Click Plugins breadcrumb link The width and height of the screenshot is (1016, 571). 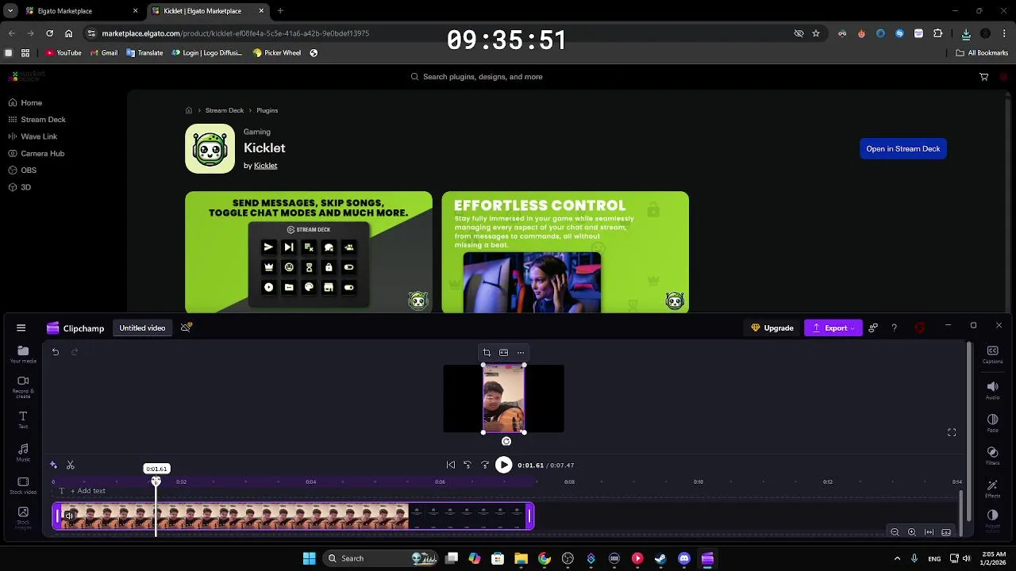click(267, 110)
